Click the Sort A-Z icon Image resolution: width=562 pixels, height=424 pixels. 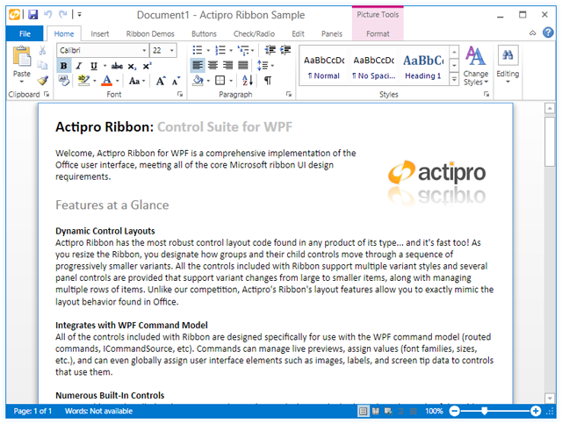point(248,80)
